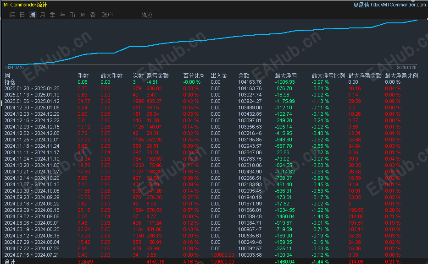Image resolution: width=428 pixels, height=264 pixels.
Task: Click the 余额 column header
Action: (x=244, y=75)
